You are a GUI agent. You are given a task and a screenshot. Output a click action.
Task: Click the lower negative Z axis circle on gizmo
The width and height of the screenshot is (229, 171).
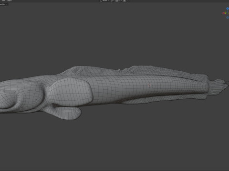click(x=228, y=18)
